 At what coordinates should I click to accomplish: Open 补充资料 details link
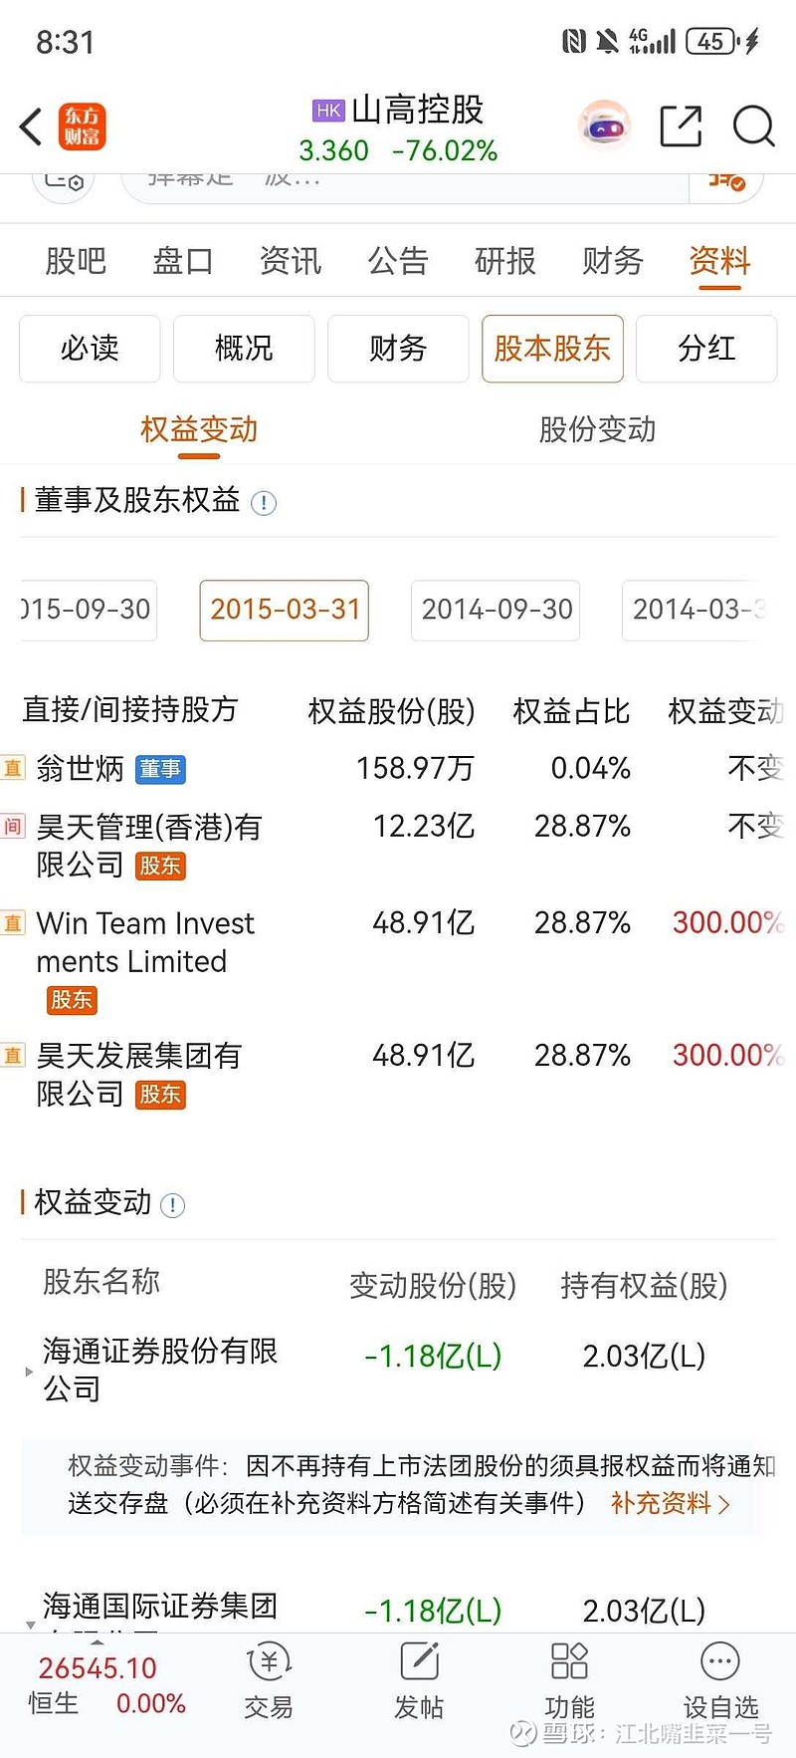click(x=670, y=1503)
